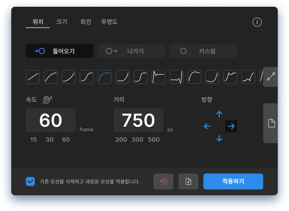Screen dimensions: 289x211
Task: Choose the back-in dip curve preset
Action: pyautogui.click(x=212, y=77)
